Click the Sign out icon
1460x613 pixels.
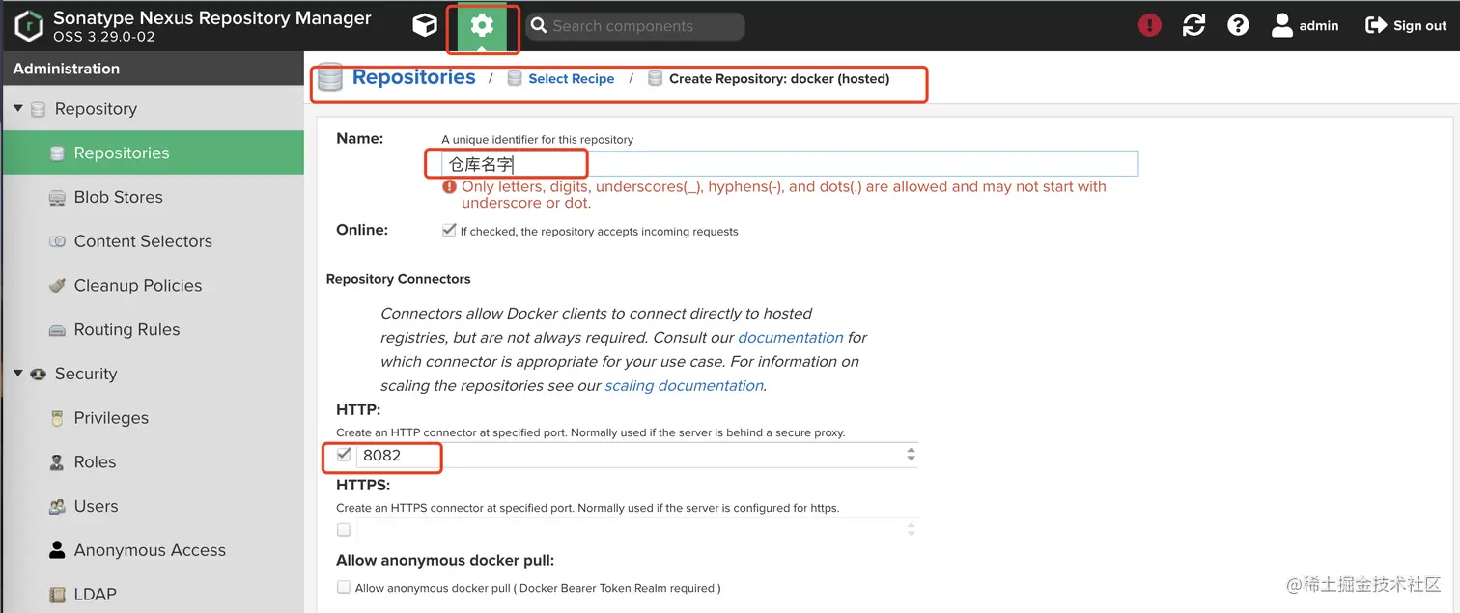click(1375, 26)
